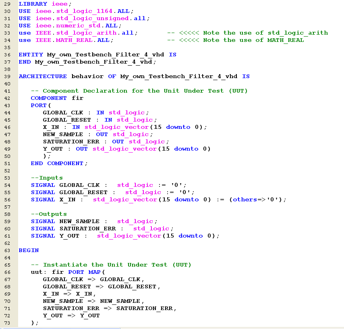This screenshot has height=329, width=344.
Task: Click the PORT( keyword on line 43
Action: coord(41,105)
